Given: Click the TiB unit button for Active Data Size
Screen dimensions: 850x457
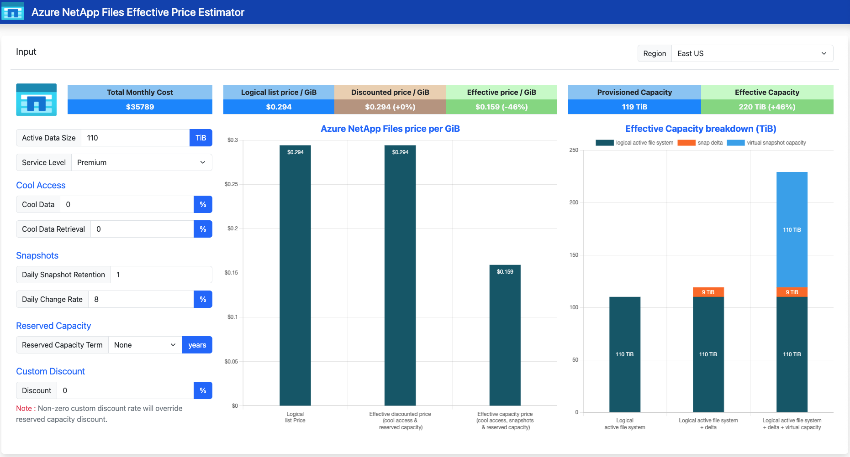Looking at the screenshot, I should point(201,138).
